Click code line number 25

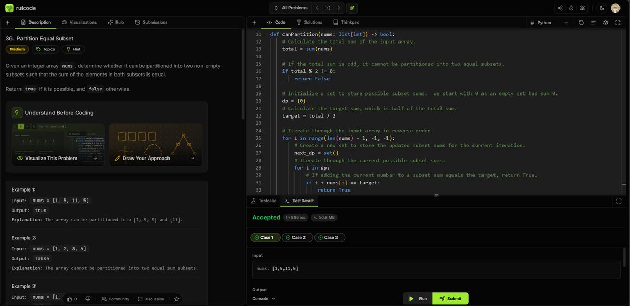click(257, 138)
